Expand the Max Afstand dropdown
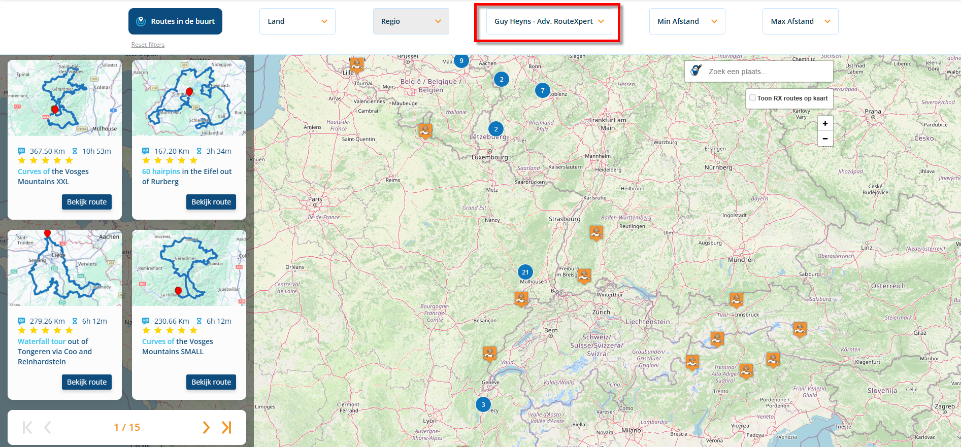961x447 pixels. click(x=801, y=21)
